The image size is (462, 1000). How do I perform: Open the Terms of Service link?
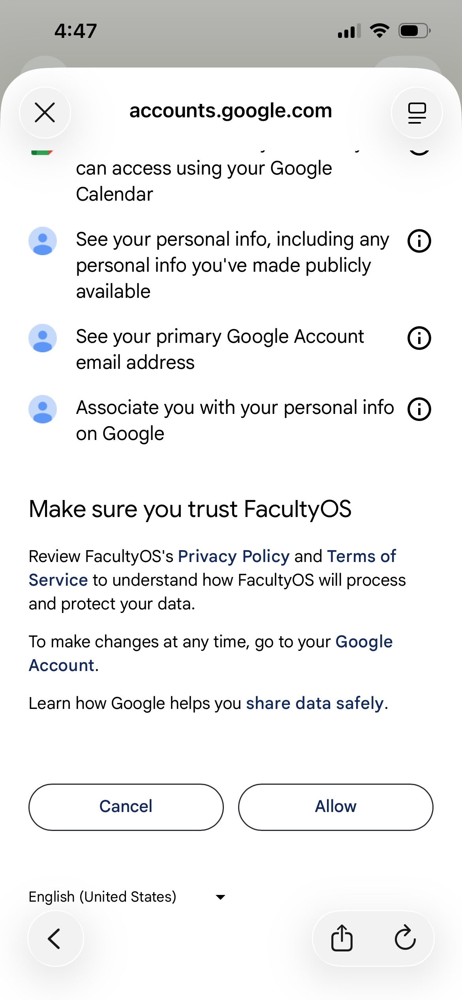[x=212, y=568]
